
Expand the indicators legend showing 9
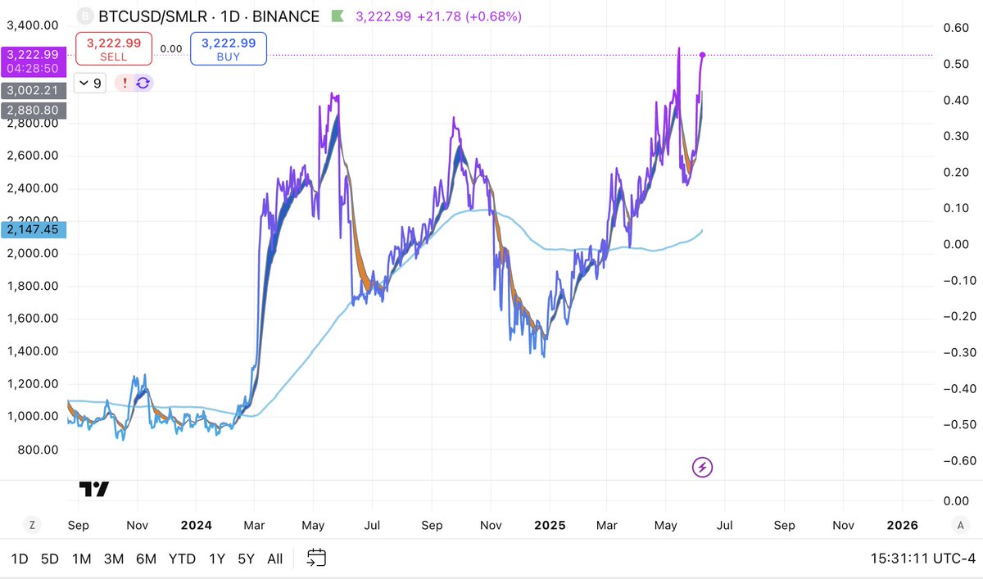90,83
